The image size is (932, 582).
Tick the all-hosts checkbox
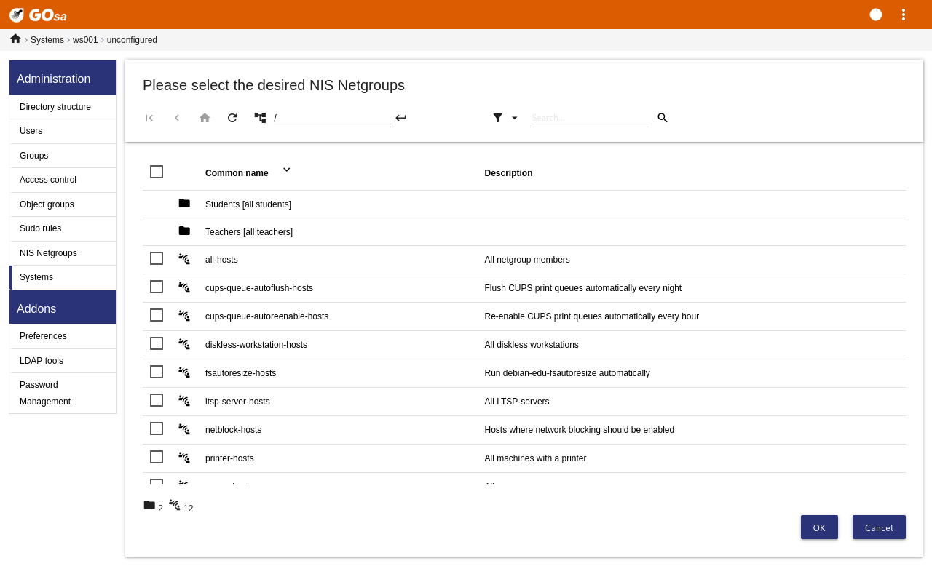pyautogui.click(x=157, y=258)
